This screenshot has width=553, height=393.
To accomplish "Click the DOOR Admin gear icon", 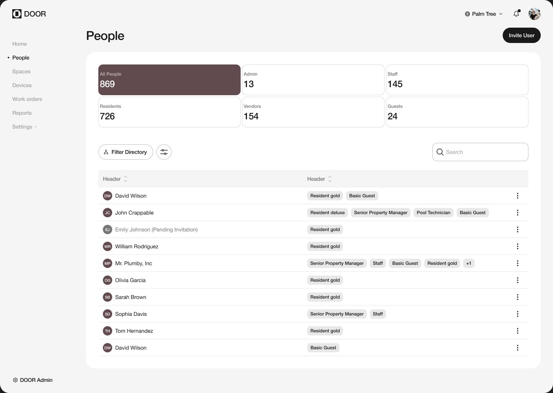I will [x=15, y=380].
